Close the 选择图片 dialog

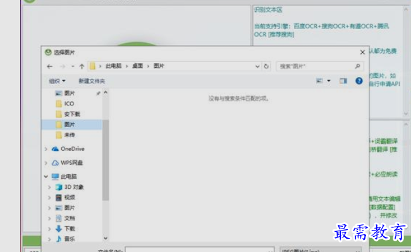click(362, 52)
